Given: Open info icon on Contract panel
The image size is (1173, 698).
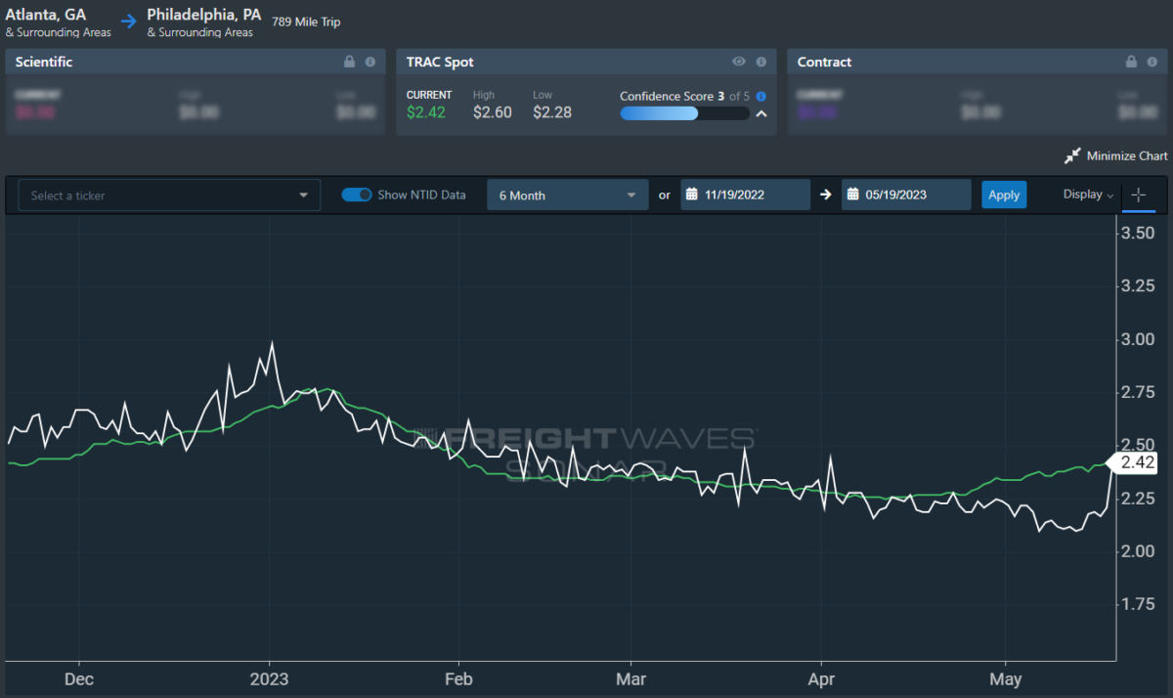Looking at the screenshot, I should pyautogui.click(x=1152, y=62).
